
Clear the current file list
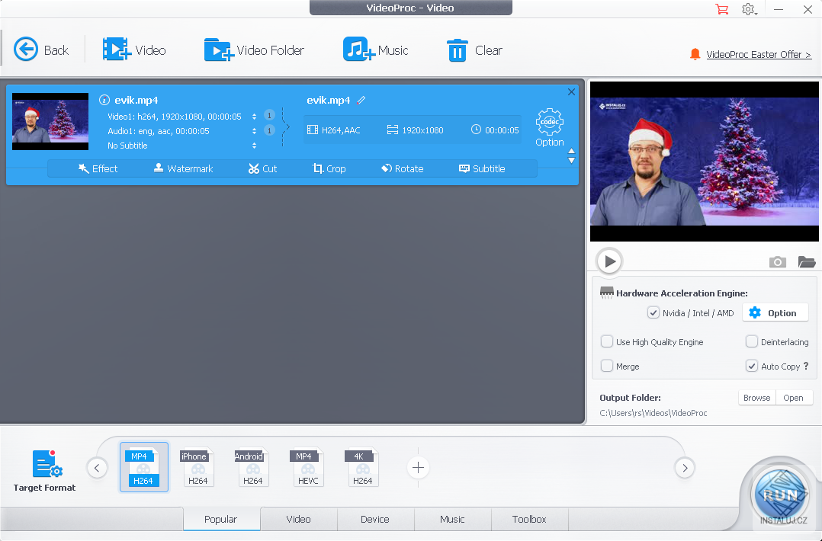point(474,50)
